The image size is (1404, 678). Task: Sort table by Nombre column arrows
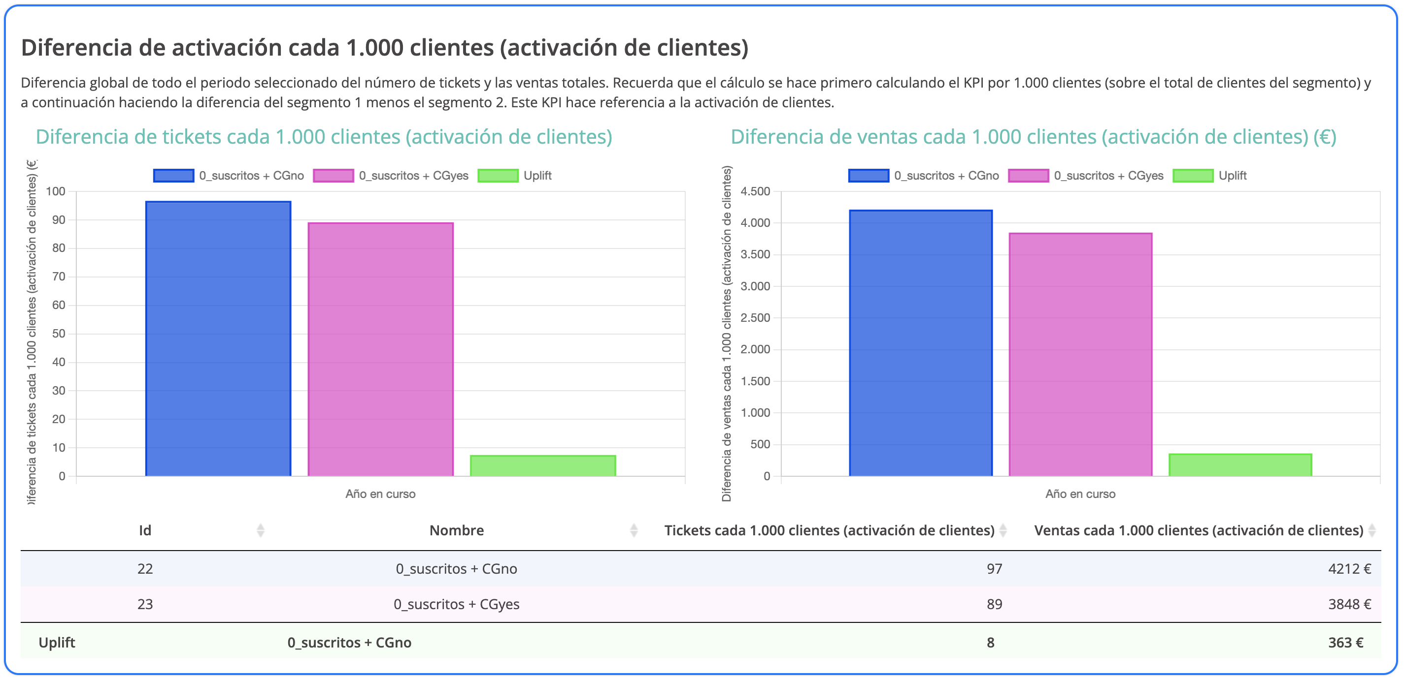(634, 530)
